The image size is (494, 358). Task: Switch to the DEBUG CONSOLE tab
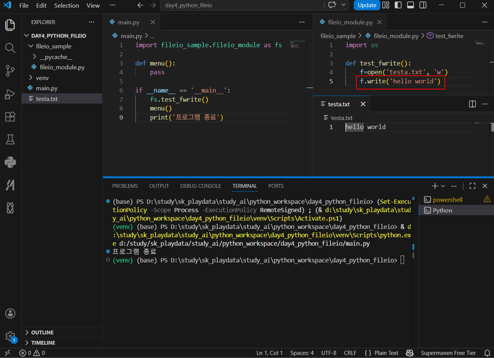coord(200,186)
